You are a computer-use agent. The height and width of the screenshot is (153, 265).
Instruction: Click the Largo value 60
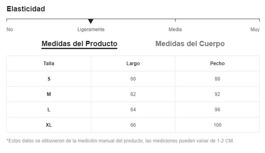point(133,79)
